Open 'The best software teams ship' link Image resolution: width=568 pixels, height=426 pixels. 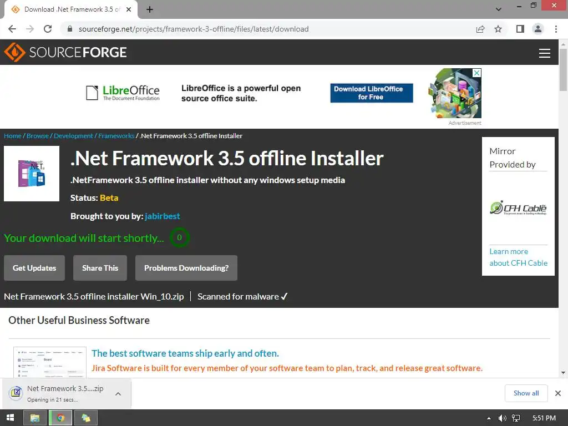coord(185,353)
